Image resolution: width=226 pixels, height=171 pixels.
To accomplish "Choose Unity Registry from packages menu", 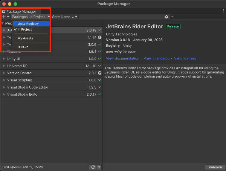I will pos(31,24).
